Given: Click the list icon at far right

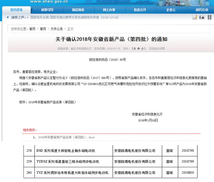Looking at the screenshot, I should [210, 17].
